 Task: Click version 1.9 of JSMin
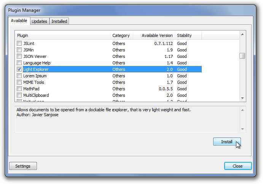coord(170,50)
